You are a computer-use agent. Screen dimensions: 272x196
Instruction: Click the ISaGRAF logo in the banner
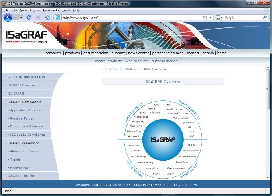coord(26,36)
